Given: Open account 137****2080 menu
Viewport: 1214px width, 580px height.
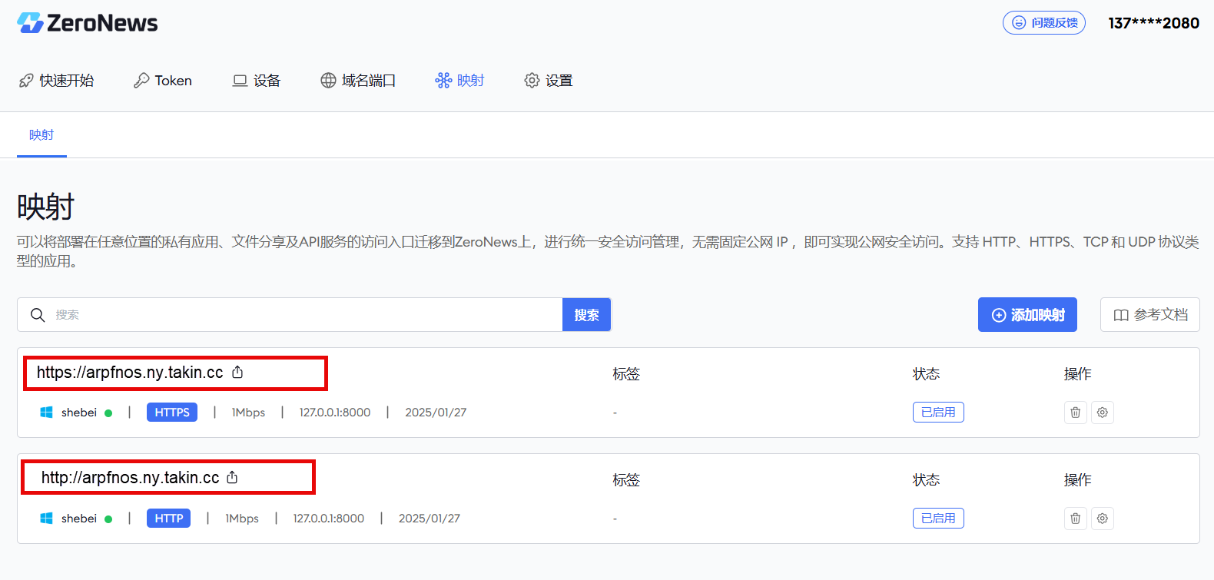Looking at the screenshot, I should 1153,23.
